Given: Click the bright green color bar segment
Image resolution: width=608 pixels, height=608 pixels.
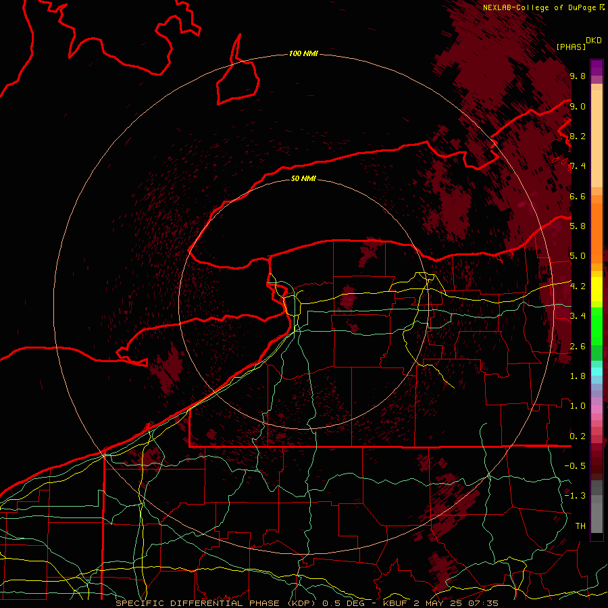Looking at the screenshot, I should (597, 328).
